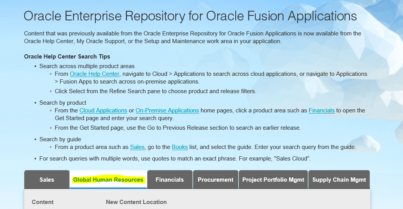Click the Financials hyperlink in search tips

point(321,110)
